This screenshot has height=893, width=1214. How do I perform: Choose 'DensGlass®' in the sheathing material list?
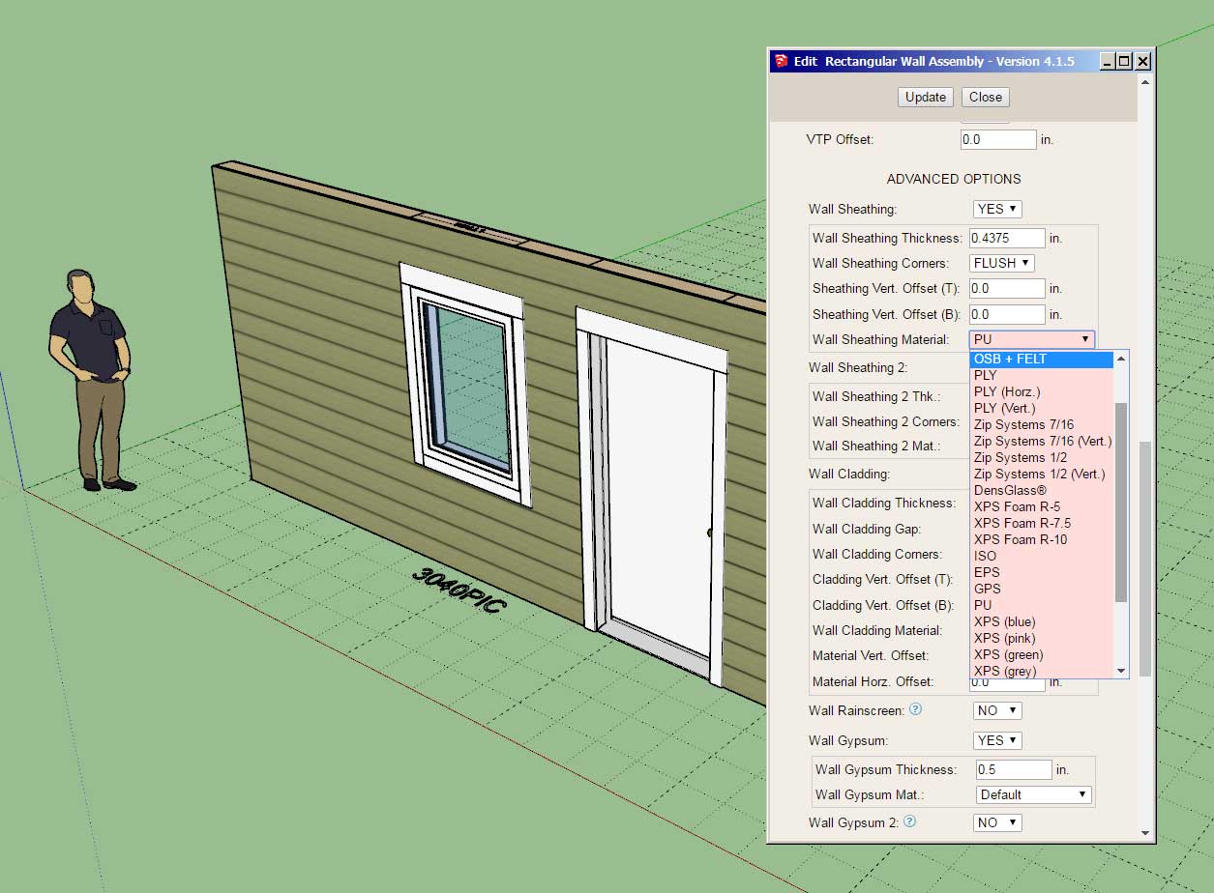(x=1010, y=490)
